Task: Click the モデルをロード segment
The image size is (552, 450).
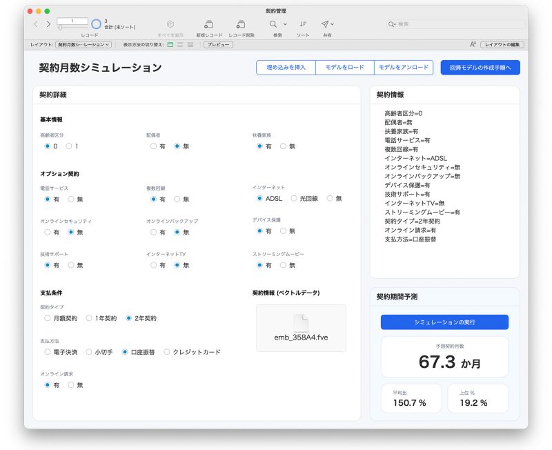Action: pos(344,67)
